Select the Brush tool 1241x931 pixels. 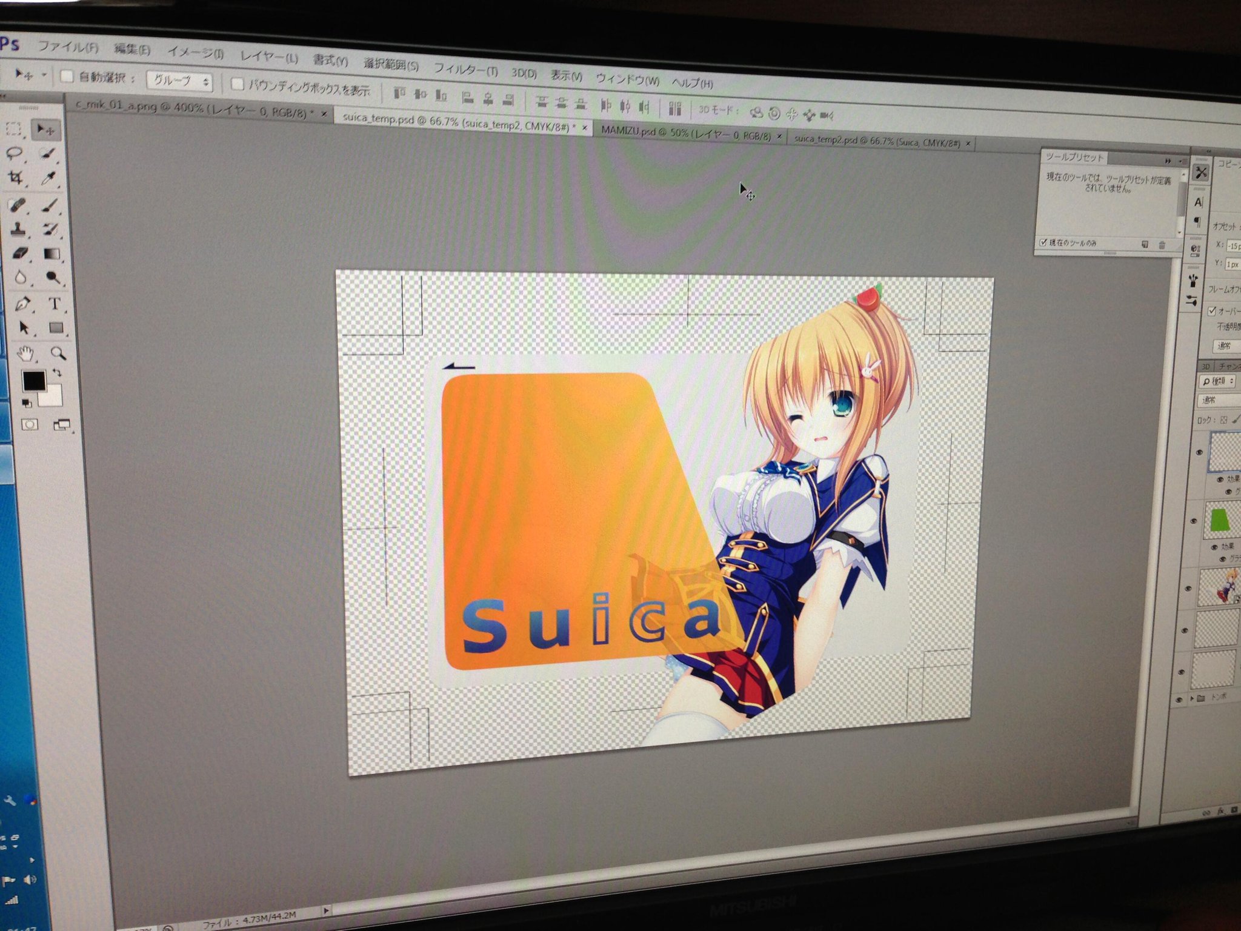pos(50,205)
